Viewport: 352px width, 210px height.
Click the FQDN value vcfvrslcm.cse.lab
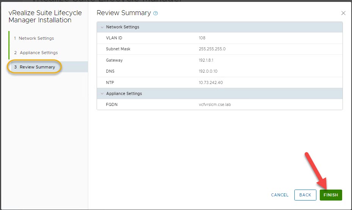(x=214, y=104)
